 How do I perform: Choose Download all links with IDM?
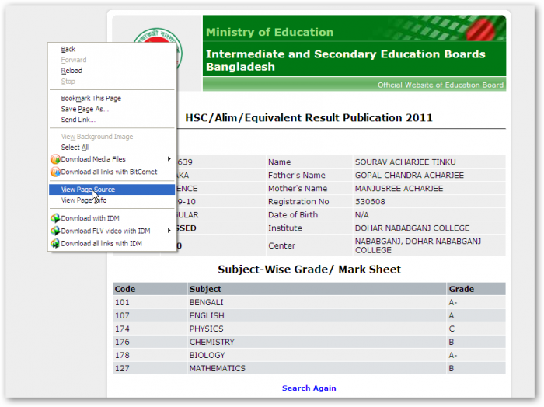point(112,244)
